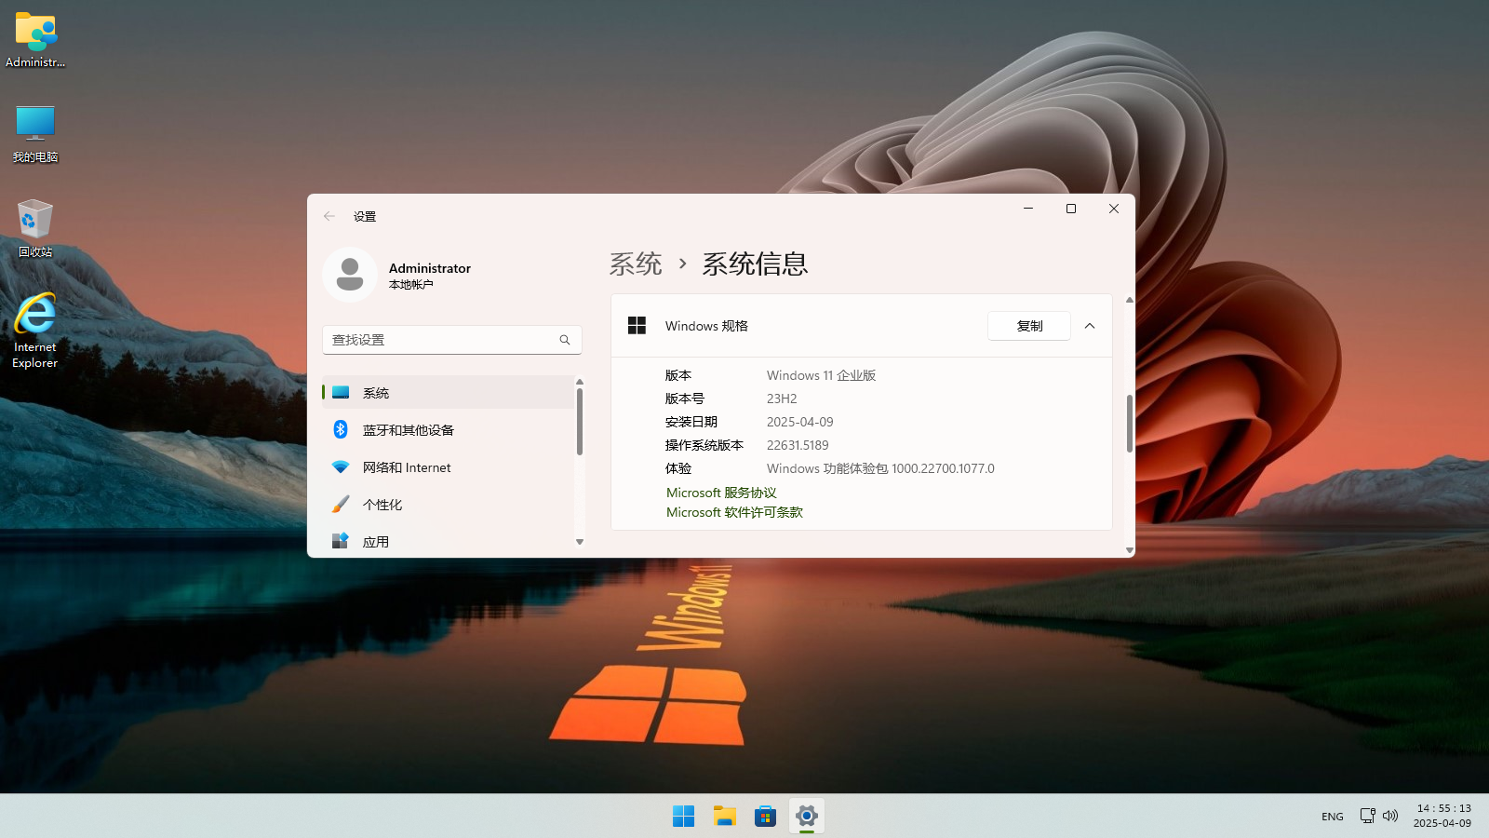
Task: Click the search magnifier in 查找设置
Action: tap(565, 340)
